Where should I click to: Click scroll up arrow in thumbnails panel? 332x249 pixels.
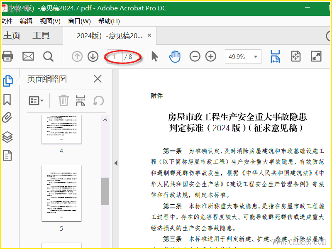click(105, 120)
